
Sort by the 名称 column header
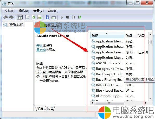[x=107, y=35]
